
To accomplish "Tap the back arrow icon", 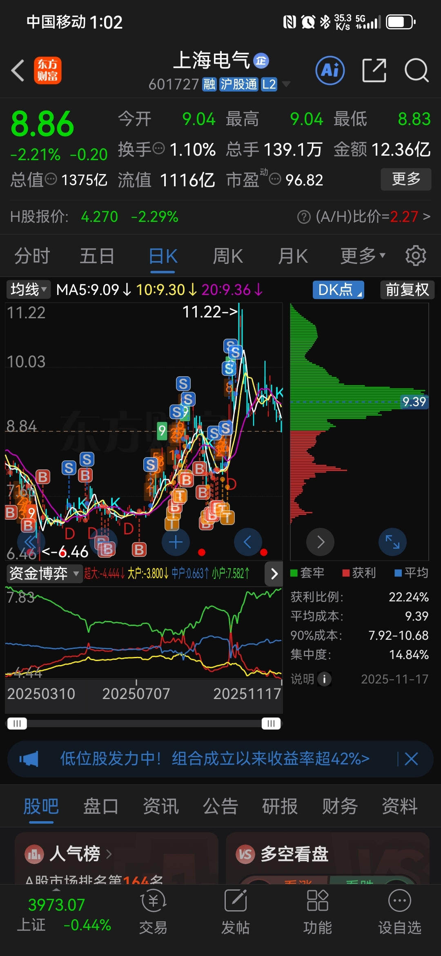I will pos(18,70).
